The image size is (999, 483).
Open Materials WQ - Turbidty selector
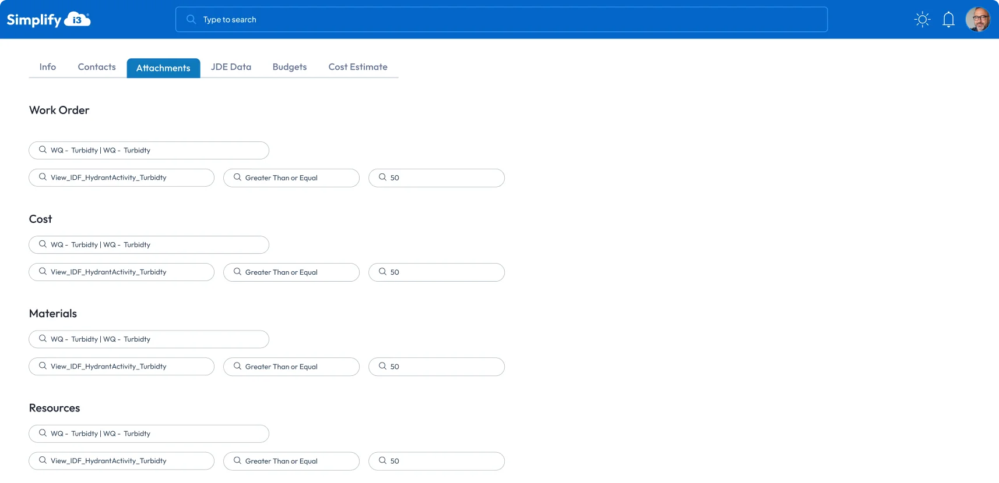[149, 339]
